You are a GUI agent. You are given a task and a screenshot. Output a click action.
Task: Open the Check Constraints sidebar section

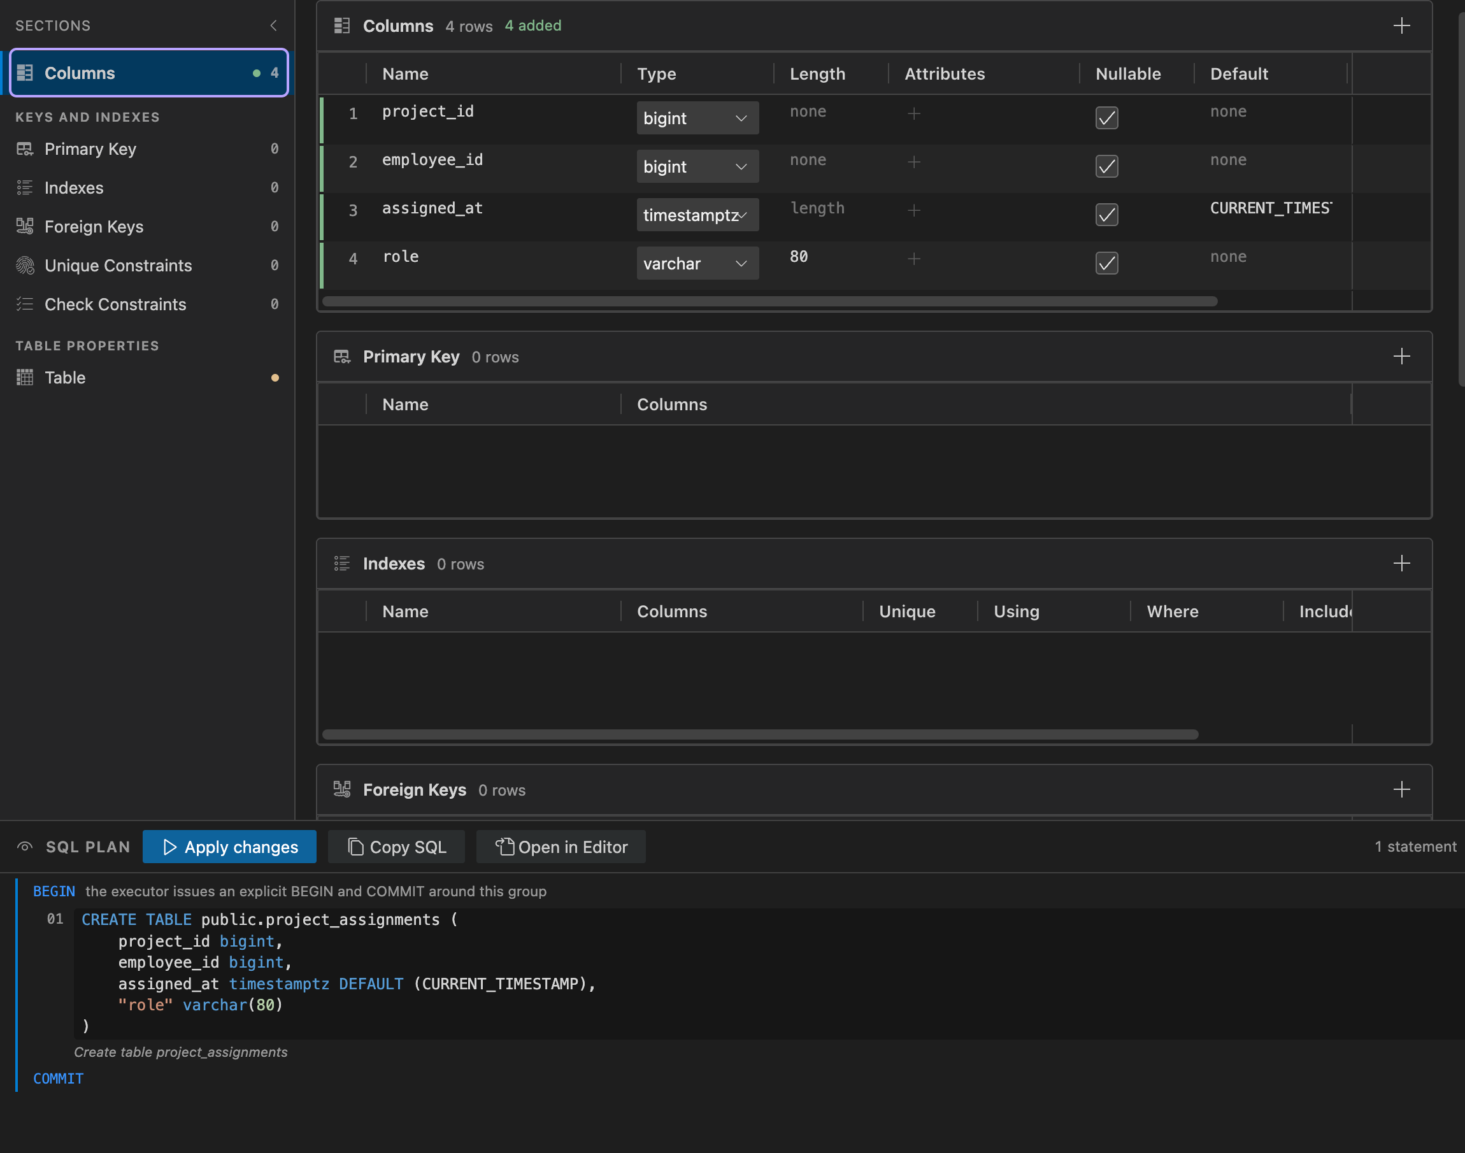(147, 304)
